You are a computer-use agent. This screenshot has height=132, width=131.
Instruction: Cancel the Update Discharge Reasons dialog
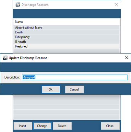[74, 90]
